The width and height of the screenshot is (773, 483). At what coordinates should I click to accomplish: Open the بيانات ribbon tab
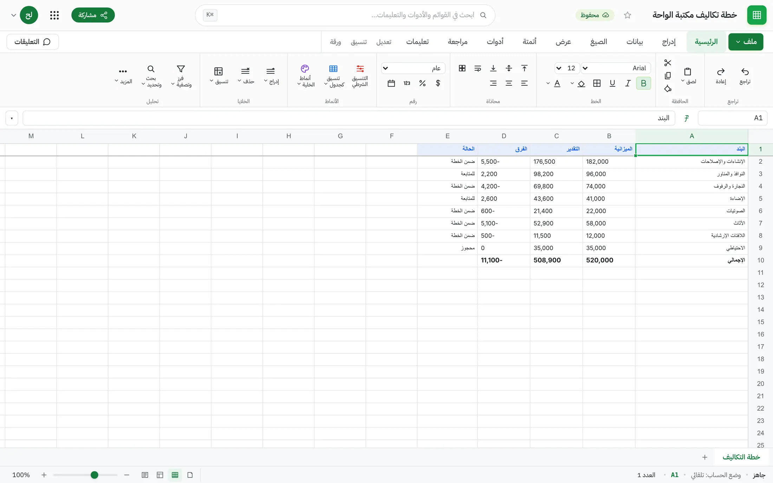[x=635, y=42]
